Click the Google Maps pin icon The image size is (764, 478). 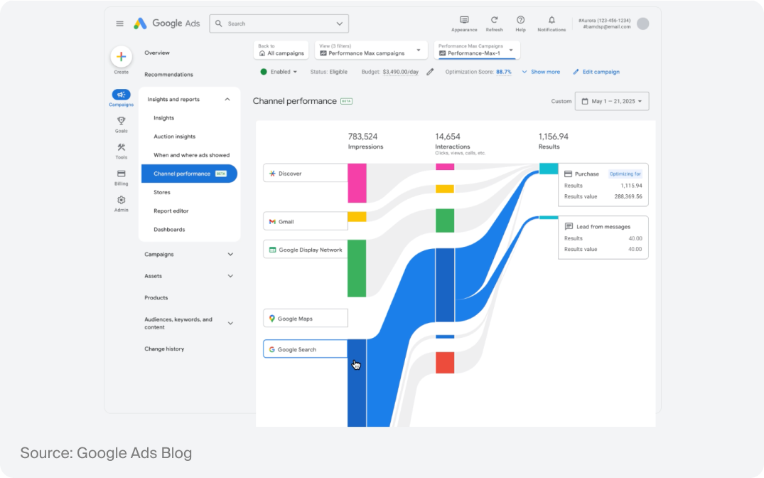coord(272,319)
